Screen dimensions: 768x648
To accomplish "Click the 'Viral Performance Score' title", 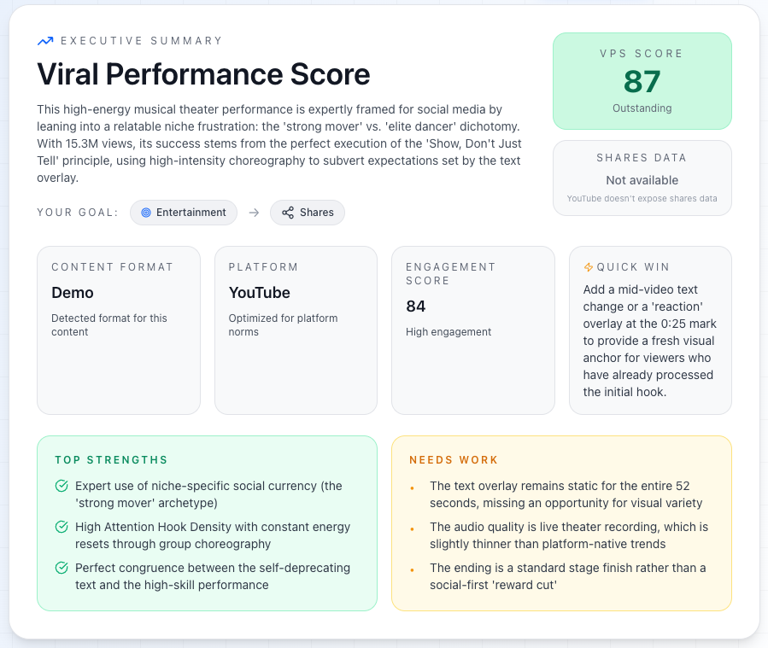I will point(203,74).
